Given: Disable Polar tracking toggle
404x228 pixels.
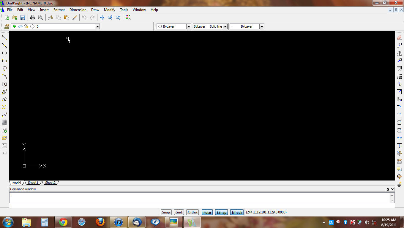Looking at the screenshot, I should point(207,212).
